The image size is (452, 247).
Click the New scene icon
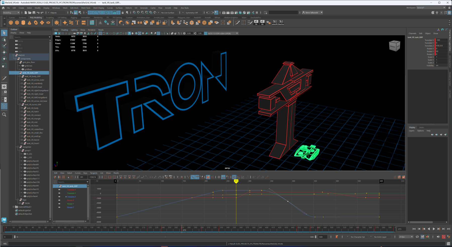[26, 13]
